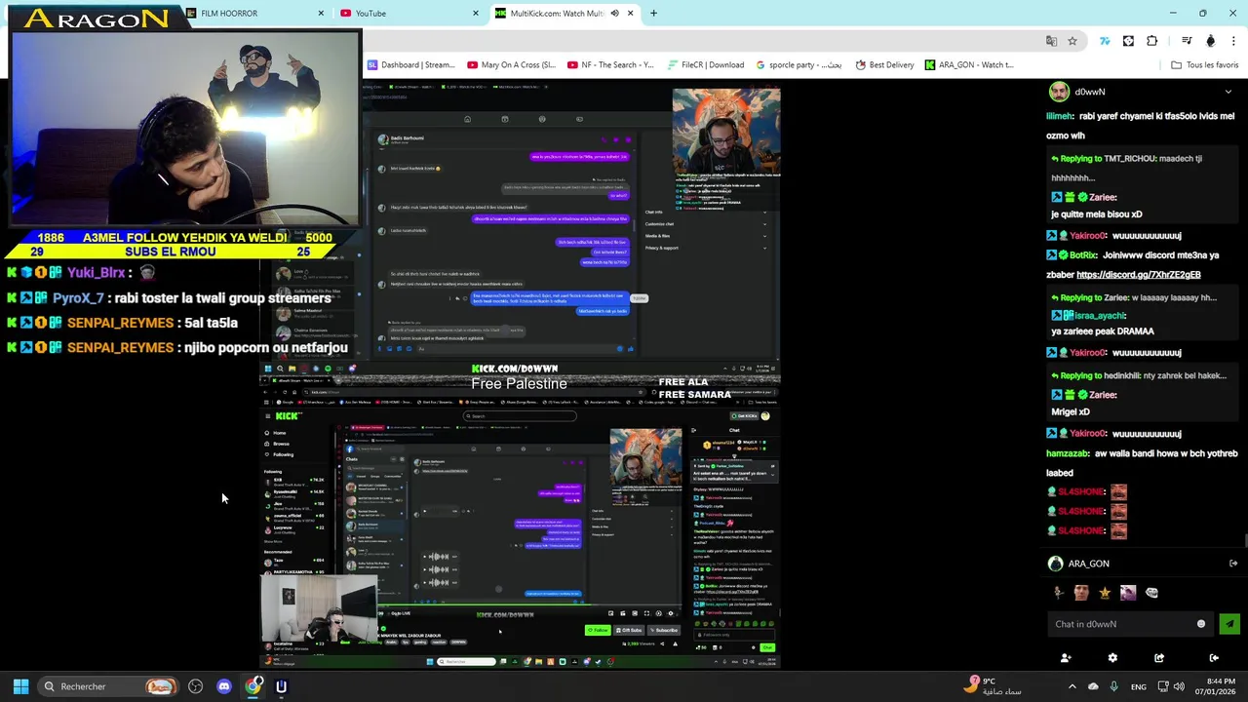The width and height of the screenshot is (1248, 702).
Task: Open Discord from the taskbar
Action: (x=224, y=686)
